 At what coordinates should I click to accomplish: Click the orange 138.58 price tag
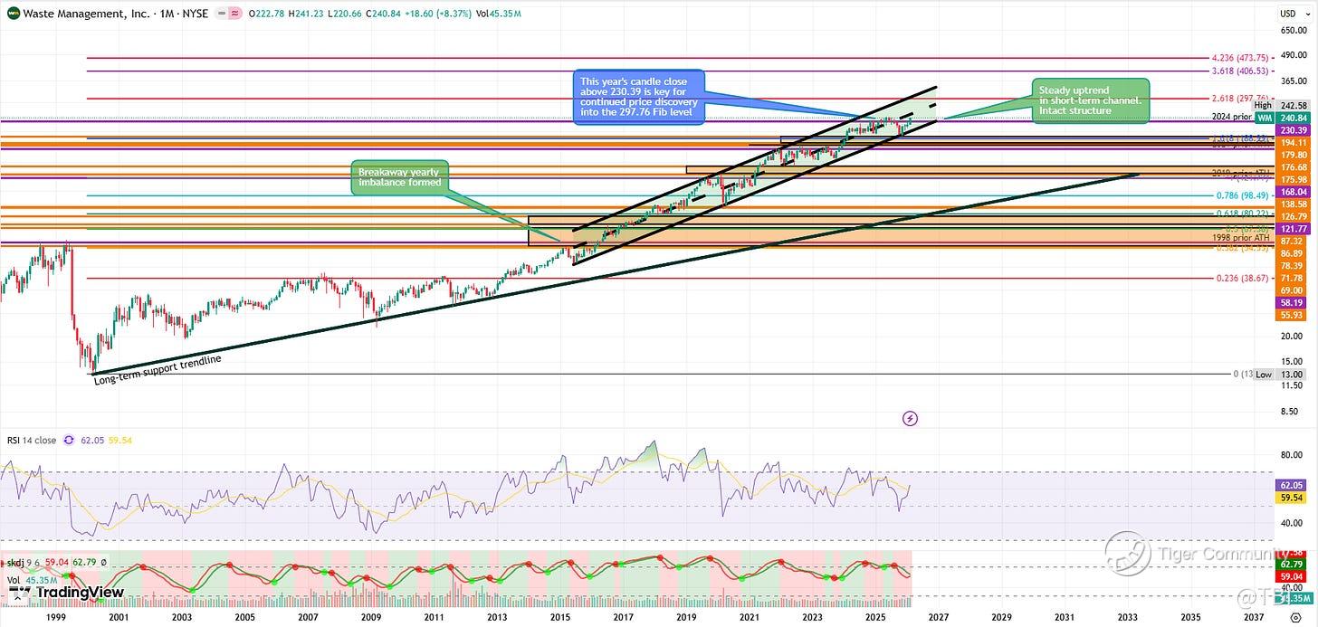[x=1293, y=205]
